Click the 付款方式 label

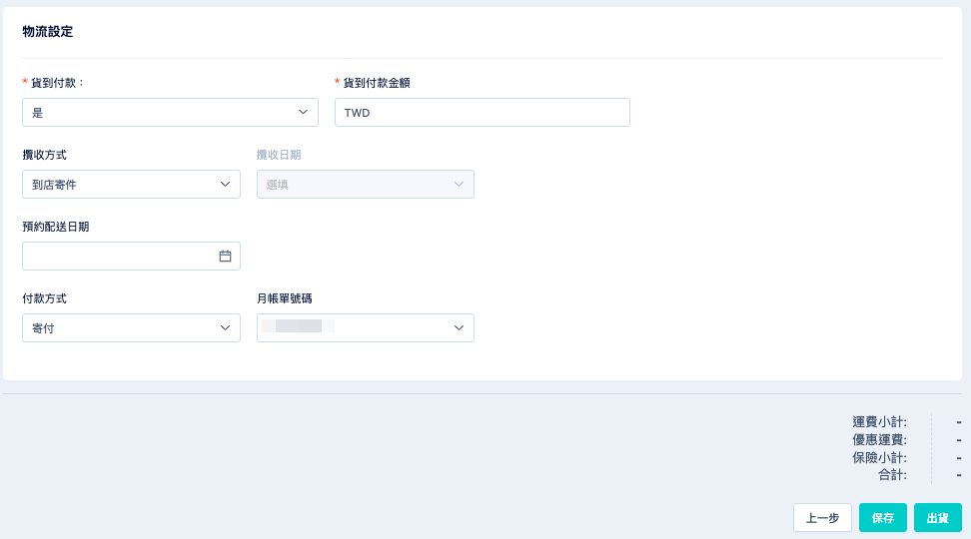44,298
